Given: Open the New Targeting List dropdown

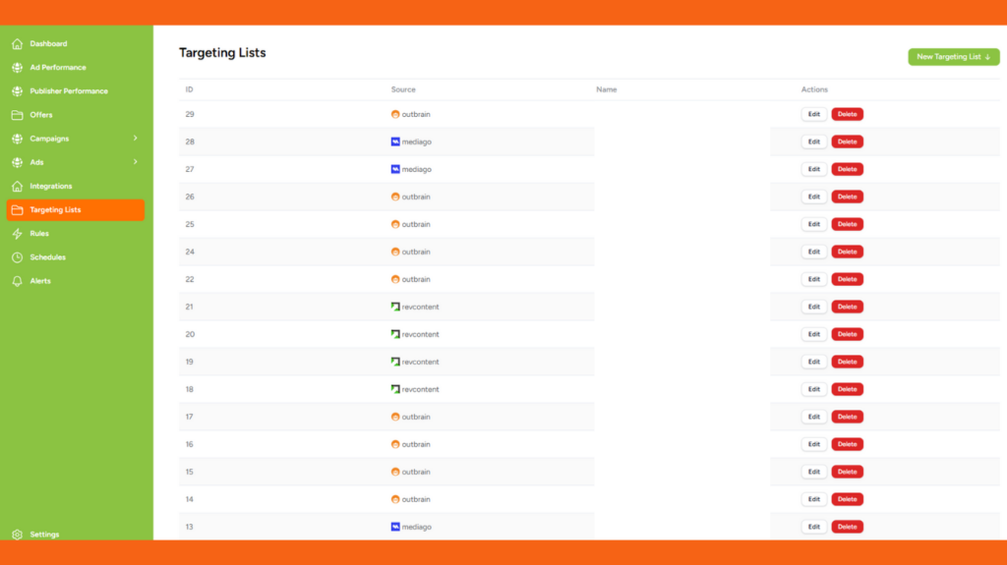Looking at the screenshot, I should click(x=953, y=57).
